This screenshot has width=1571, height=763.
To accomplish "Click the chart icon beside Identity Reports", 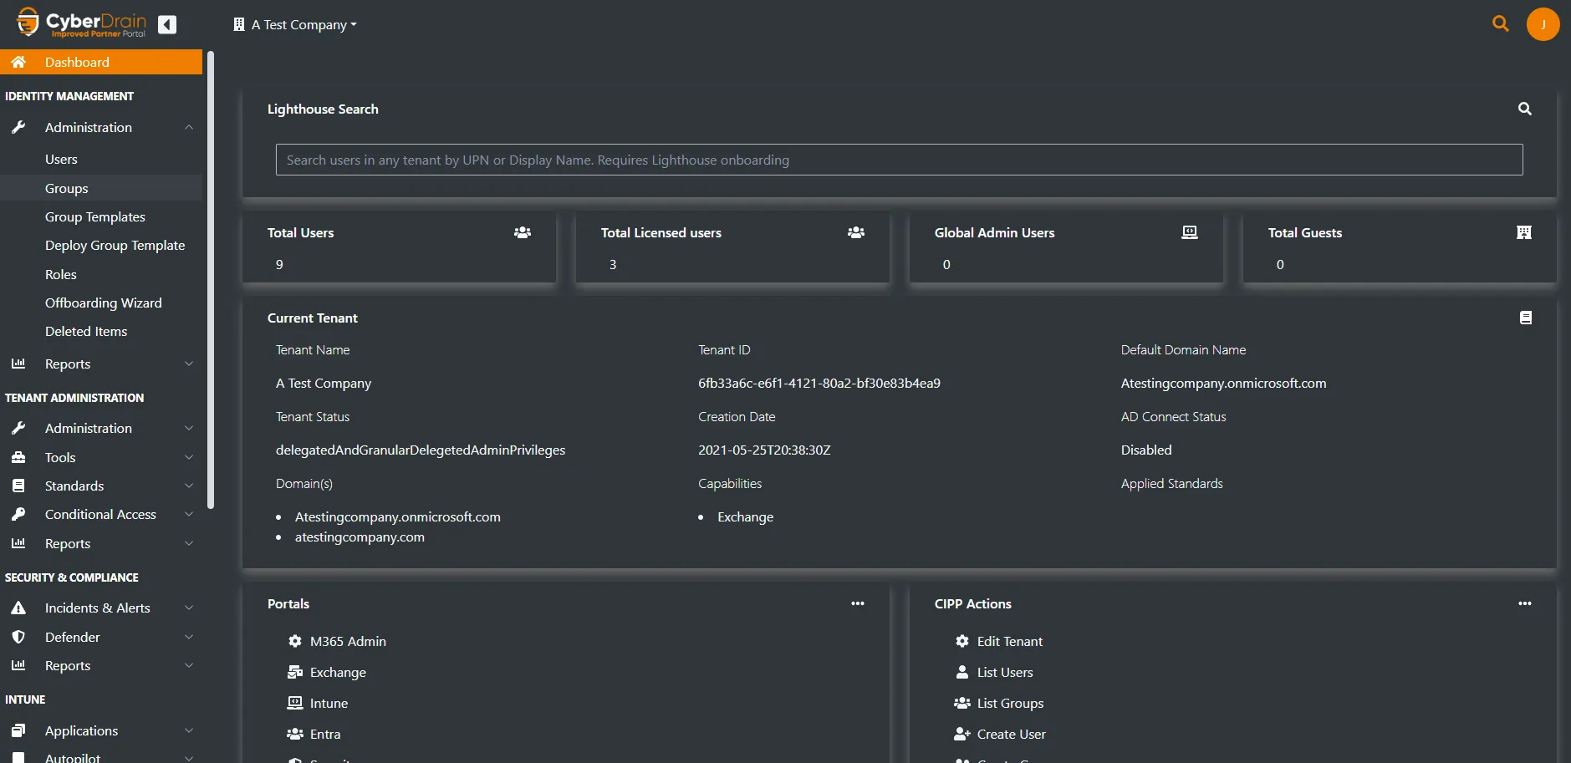I will [x=18, y=364].
